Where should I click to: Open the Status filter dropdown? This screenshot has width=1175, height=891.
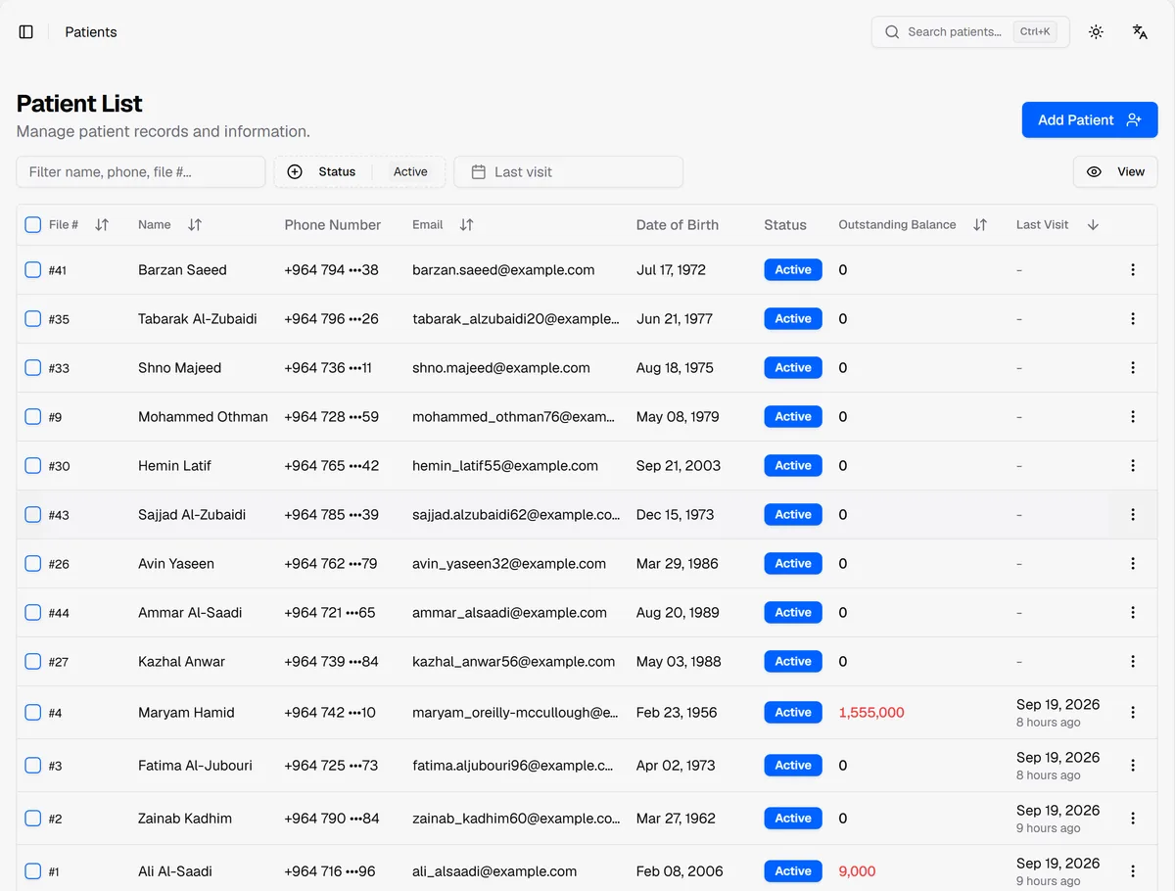pos(359,172)
